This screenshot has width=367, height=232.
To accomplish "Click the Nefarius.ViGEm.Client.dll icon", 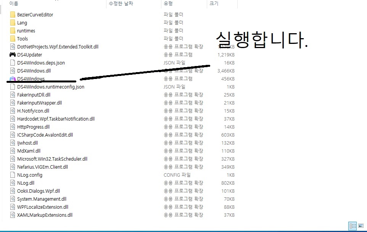I will 13,167.
